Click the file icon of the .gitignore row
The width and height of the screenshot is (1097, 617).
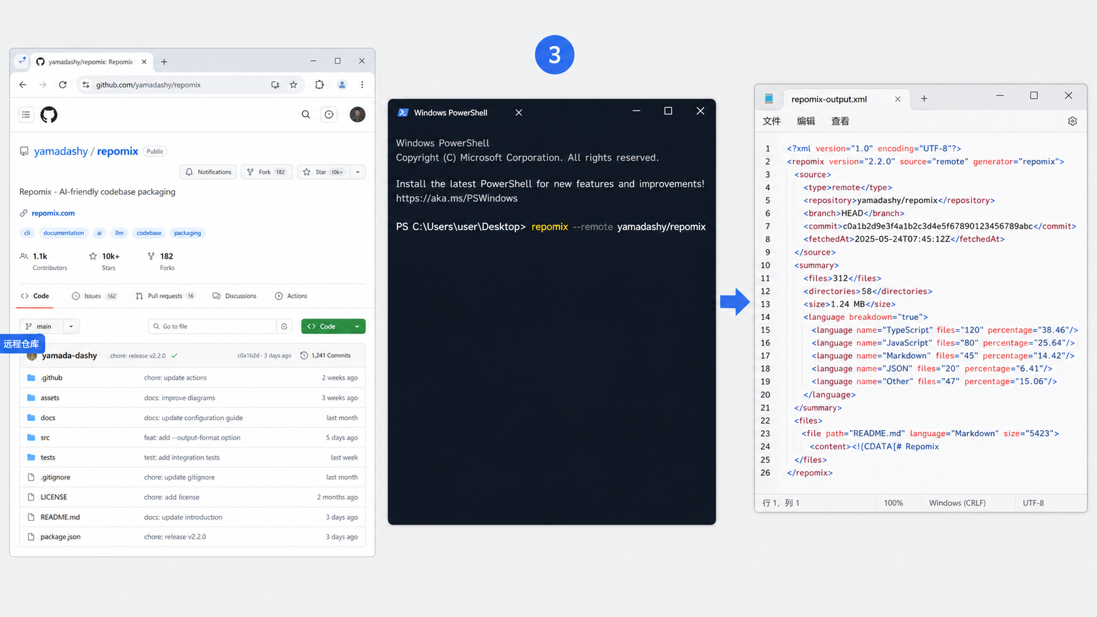coord(31,477)
